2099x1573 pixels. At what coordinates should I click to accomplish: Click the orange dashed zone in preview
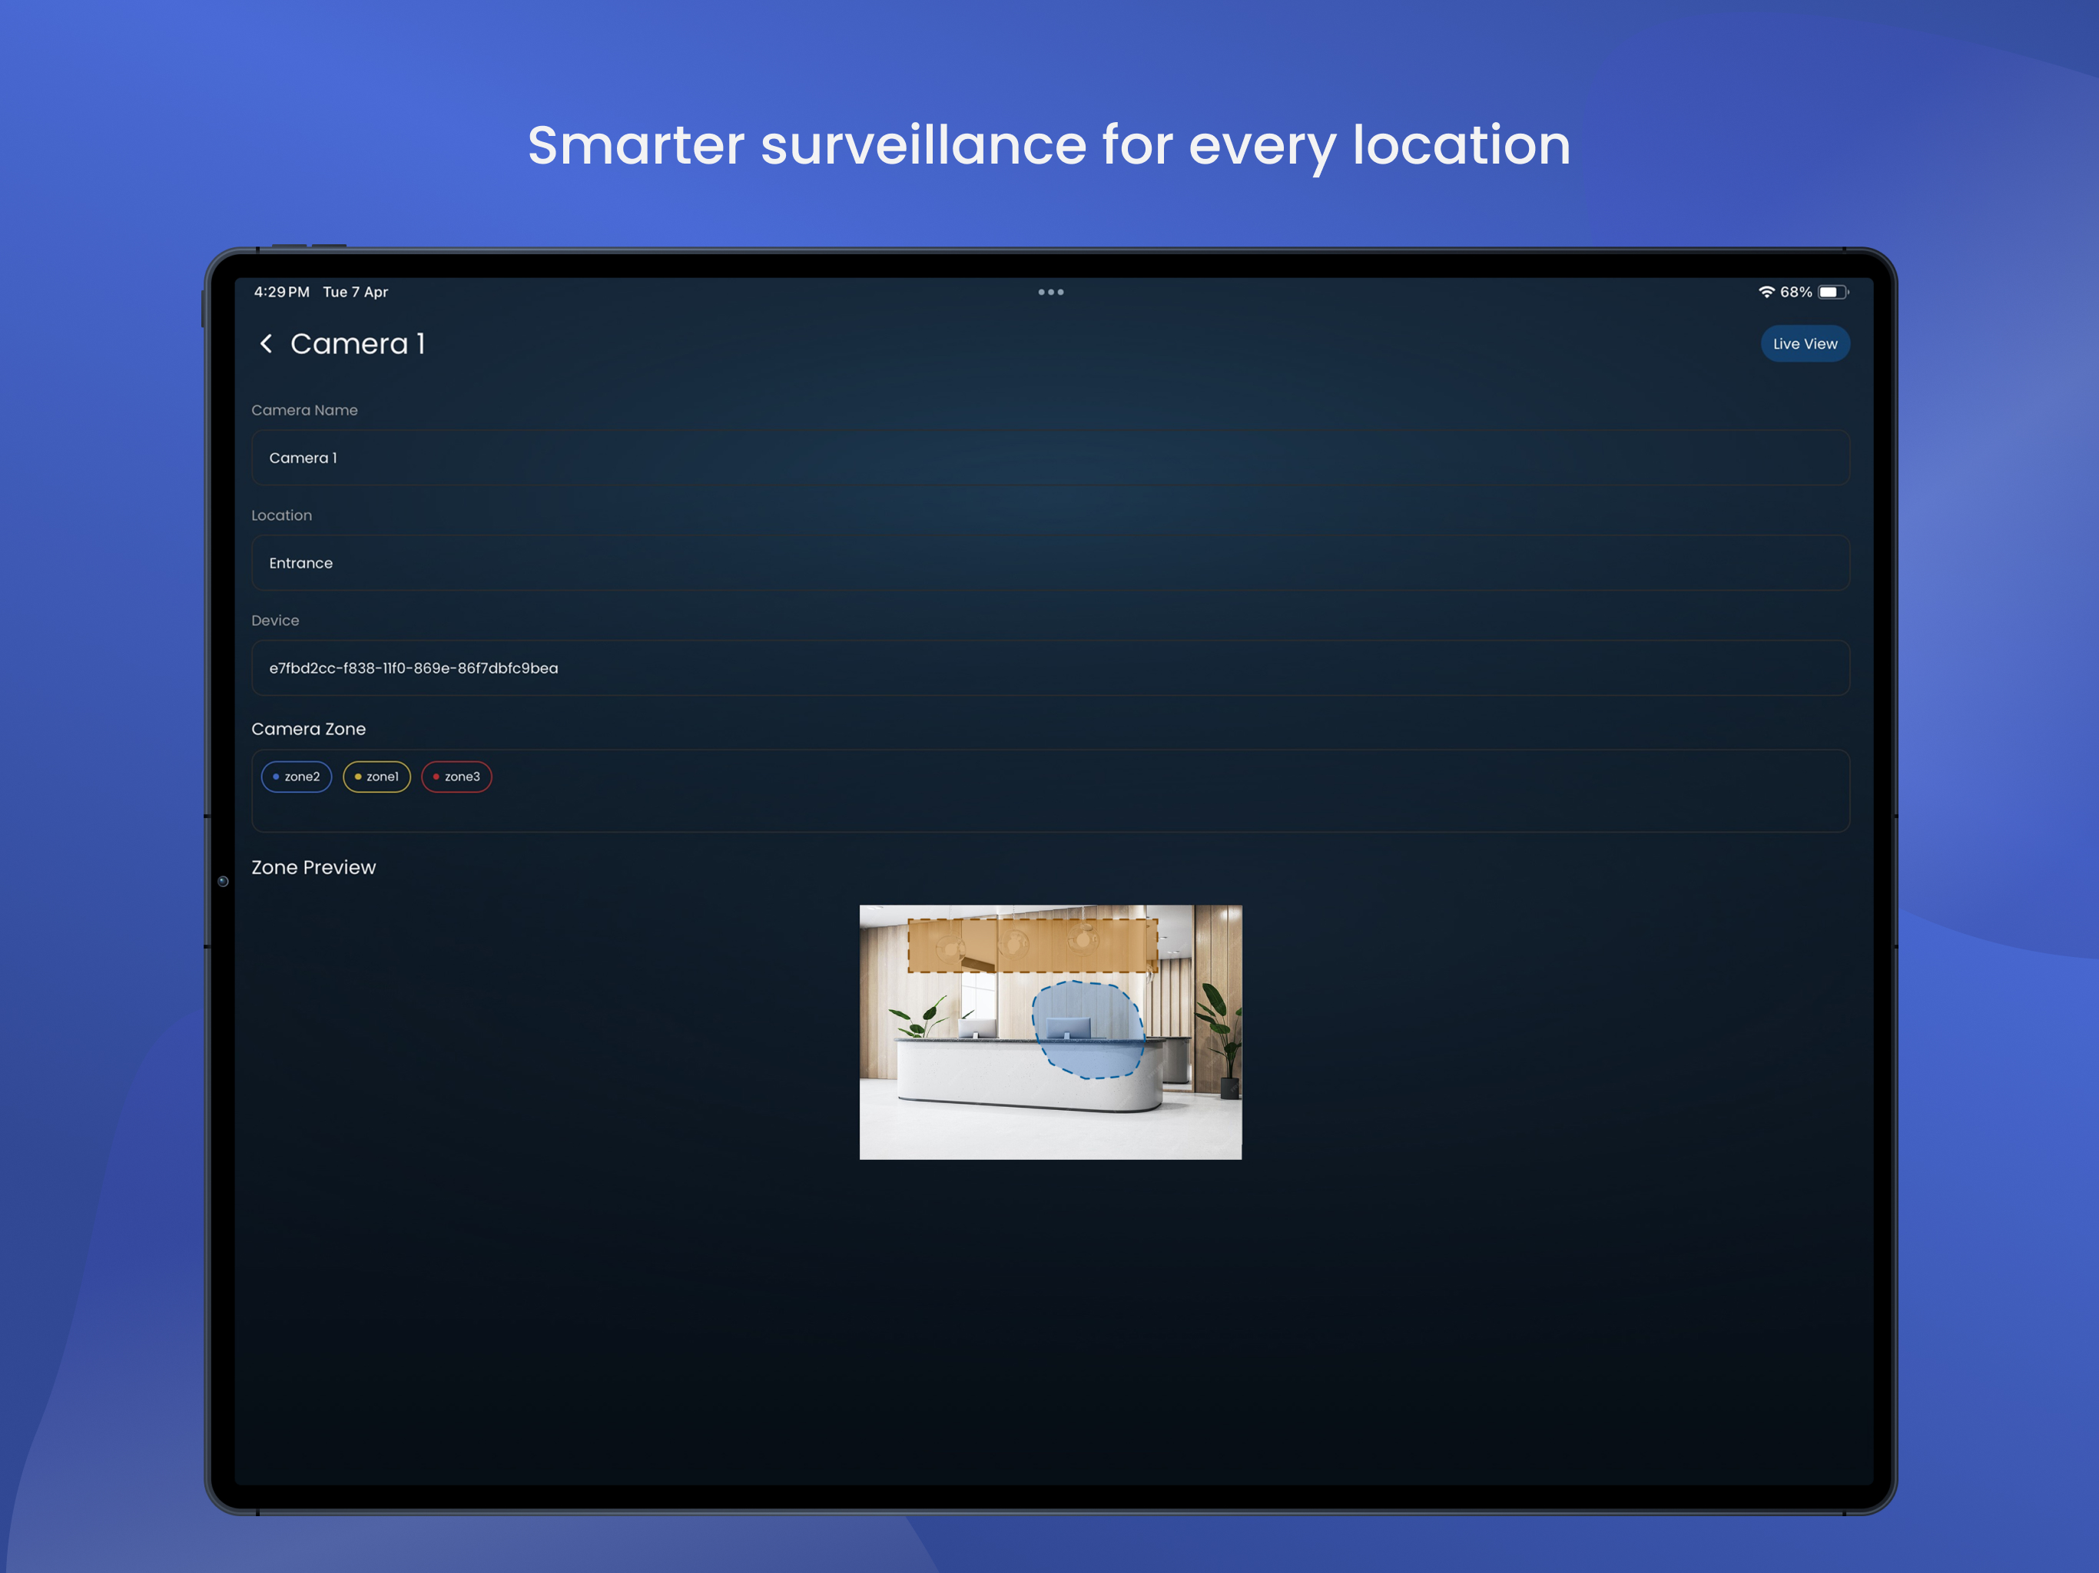coord(1033,945)
